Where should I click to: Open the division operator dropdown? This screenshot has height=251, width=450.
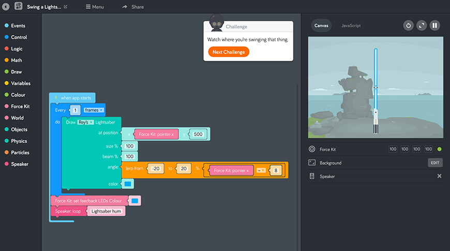point(261,170)
